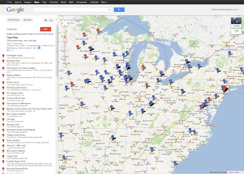This screenshot has height=174, width=244.
Task: Click the sidebar scrollbar thumb
Action: pos(57,51)
